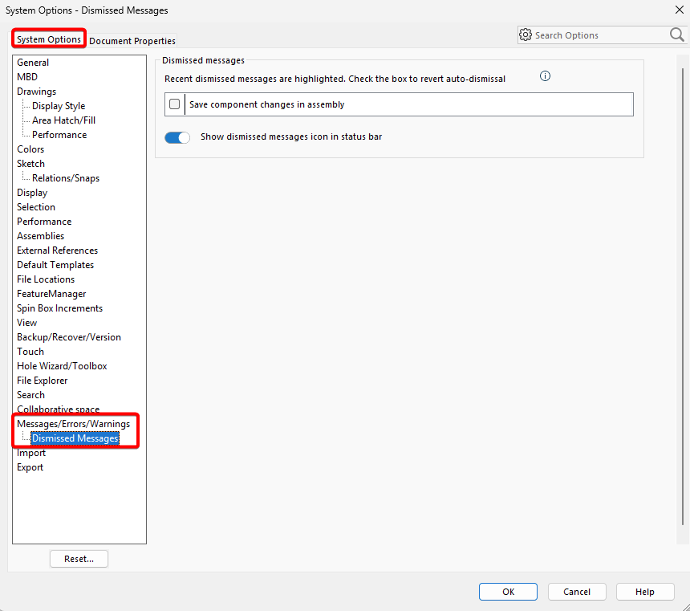690x611 pixels.
Task: Open Help for this dialog
Action: pyautogui.click(x=645, y=592)
